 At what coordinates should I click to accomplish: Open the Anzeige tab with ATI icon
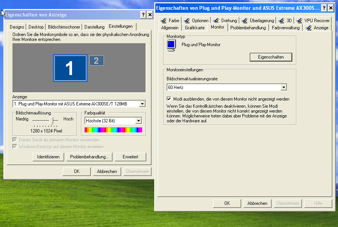(x=317, y=28)
